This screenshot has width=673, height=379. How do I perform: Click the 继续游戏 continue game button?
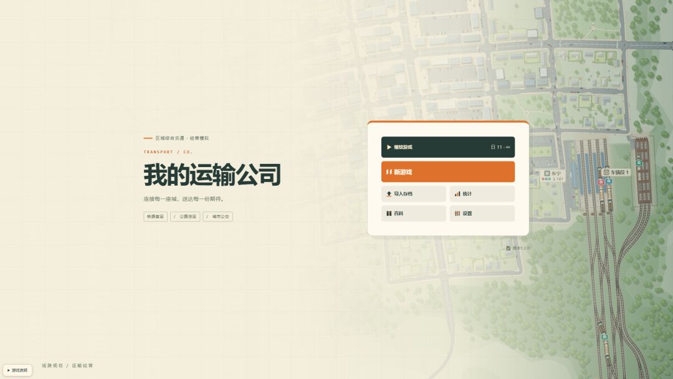[447, 147]
